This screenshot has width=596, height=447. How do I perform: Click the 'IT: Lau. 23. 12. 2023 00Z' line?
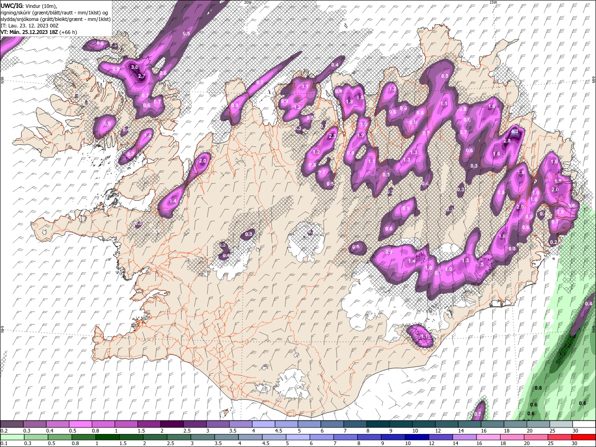coord(30,26)
